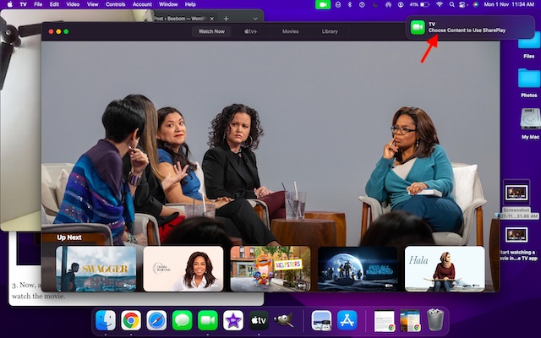
Task: Open FaceTime app in the Dock
Action: point(208,320)
